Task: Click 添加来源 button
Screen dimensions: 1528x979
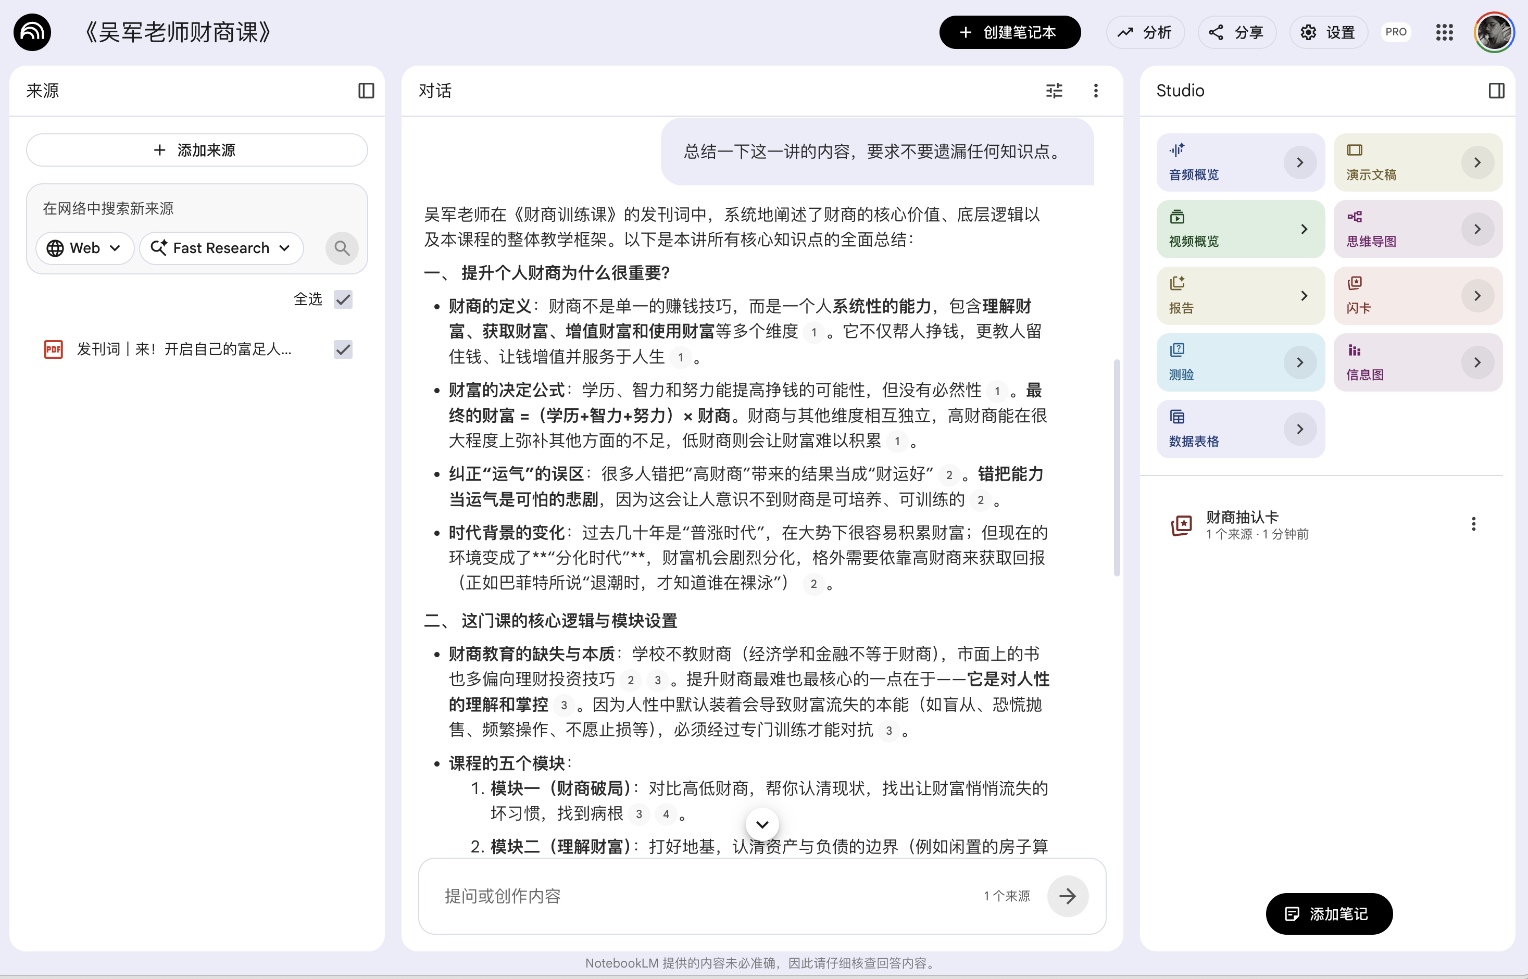Action: coord(196,150)
